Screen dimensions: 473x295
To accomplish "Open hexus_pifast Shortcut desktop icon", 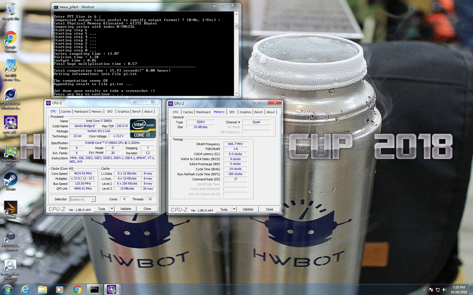I will tap(11, 269).
